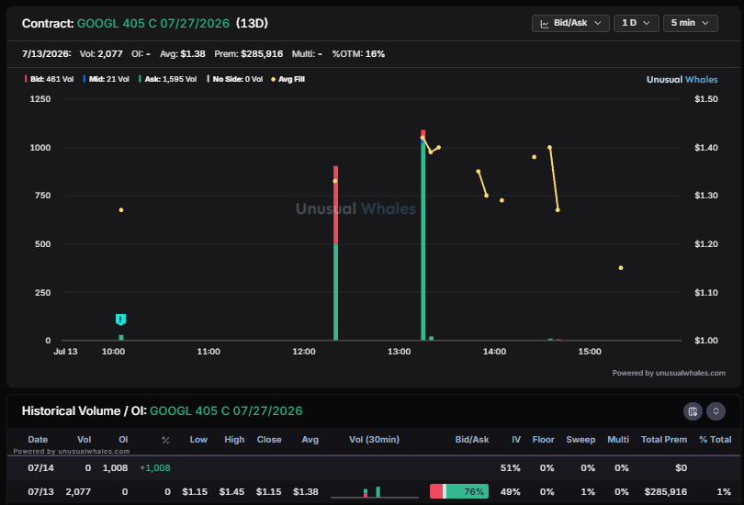Select the 07/14 row date cell
744x505 pixels.
coord(40,468)
